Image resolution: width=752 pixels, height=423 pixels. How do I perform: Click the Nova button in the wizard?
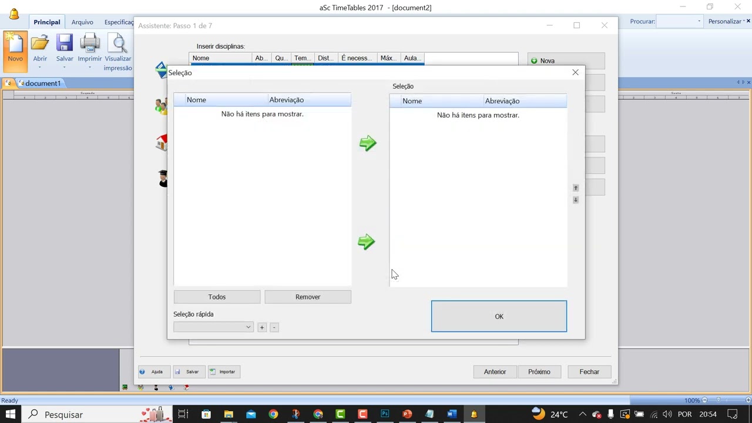[566, 61]
